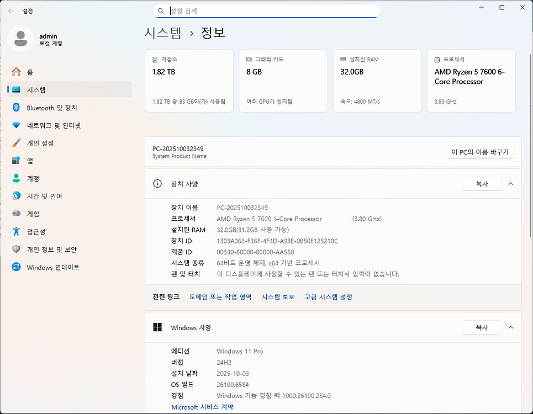Screen dimensions: 533x414
Task: Go to Gaming settings in sidebar
Action: (x=33, y=214)
